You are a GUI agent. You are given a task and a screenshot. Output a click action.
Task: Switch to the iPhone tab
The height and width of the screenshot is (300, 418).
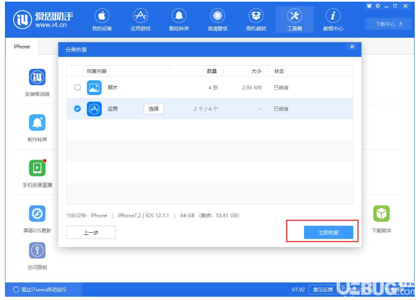22,46
